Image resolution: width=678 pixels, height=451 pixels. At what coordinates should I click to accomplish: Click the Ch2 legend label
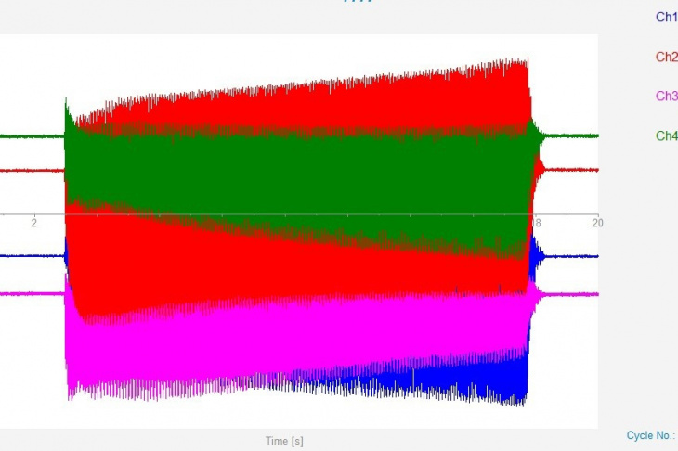coord(667,57)
